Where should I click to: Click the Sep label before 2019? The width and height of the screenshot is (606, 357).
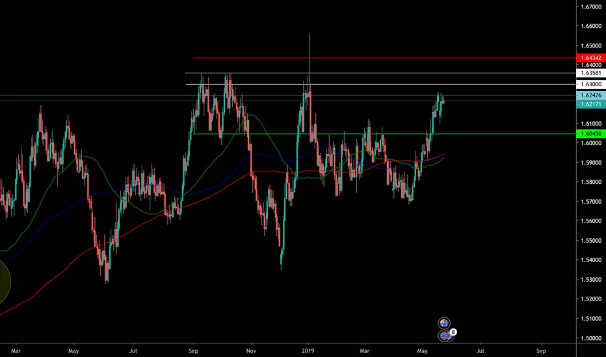(193, 351)
